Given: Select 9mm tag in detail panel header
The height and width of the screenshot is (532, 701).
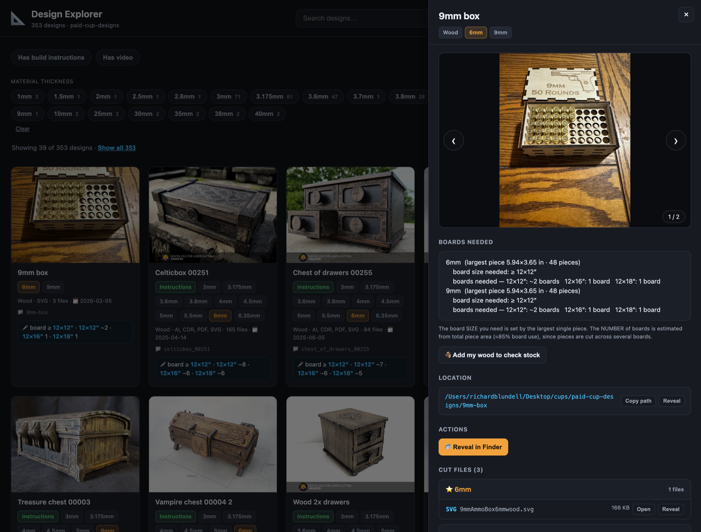Looking at the screenshot, I should pos(500,32).
